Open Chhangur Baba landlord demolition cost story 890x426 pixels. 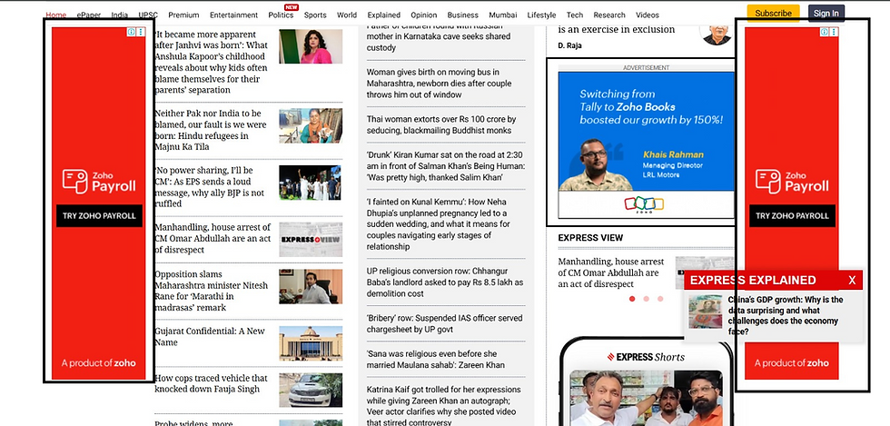pos(445,282)
